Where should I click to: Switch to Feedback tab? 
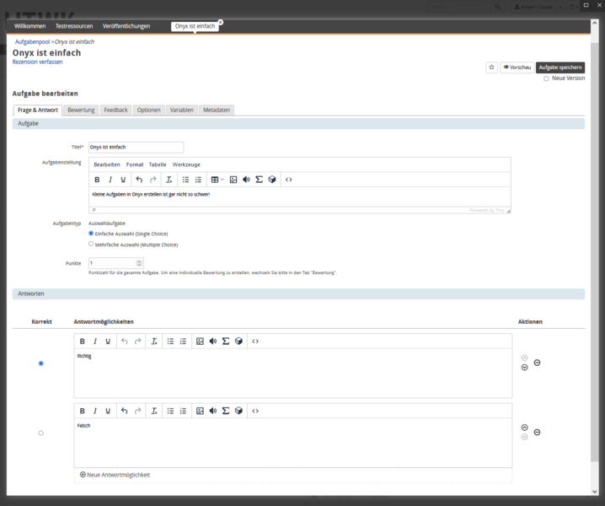pyautogui.click(x=115, y=110)
